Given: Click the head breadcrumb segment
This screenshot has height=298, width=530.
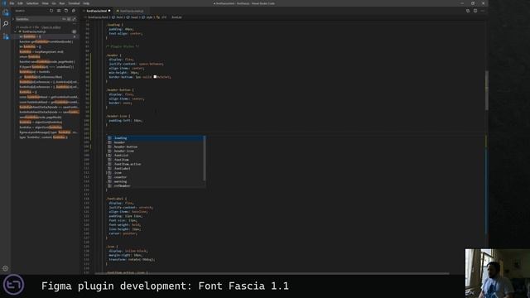Looking at the screenshot, I should point(132,17).
